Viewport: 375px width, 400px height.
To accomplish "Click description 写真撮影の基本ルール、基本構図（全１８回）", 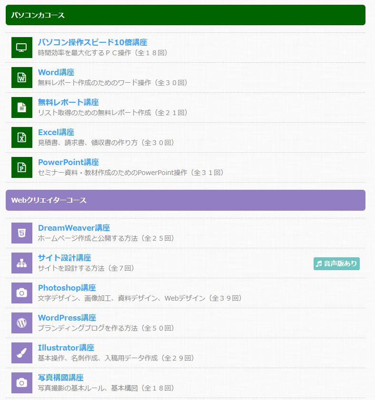I will 107,388.
